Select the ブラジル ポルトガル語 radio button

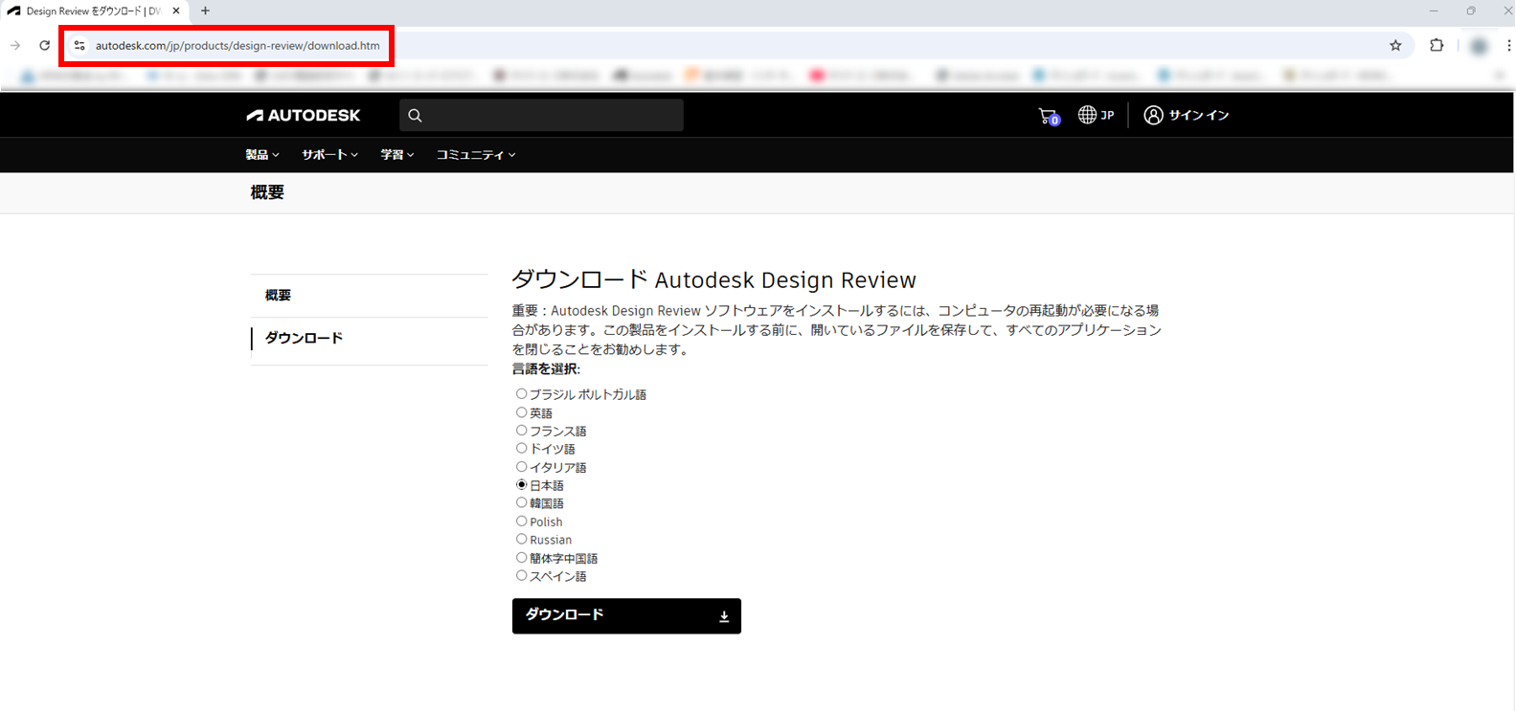click(521, 393)
